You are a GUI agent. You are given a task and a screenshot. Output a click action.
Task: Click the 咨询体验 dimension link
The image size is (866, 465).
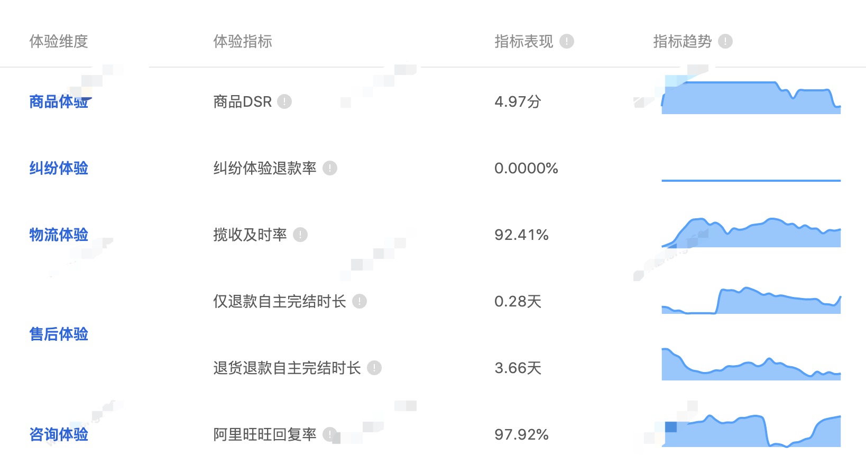[59, 434]
